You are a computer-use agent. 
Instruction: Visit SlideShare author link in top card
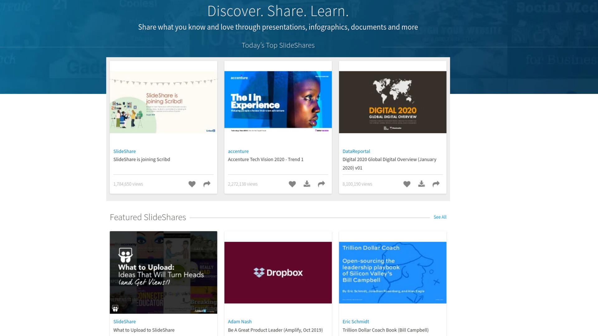click(x=125, y=151)
